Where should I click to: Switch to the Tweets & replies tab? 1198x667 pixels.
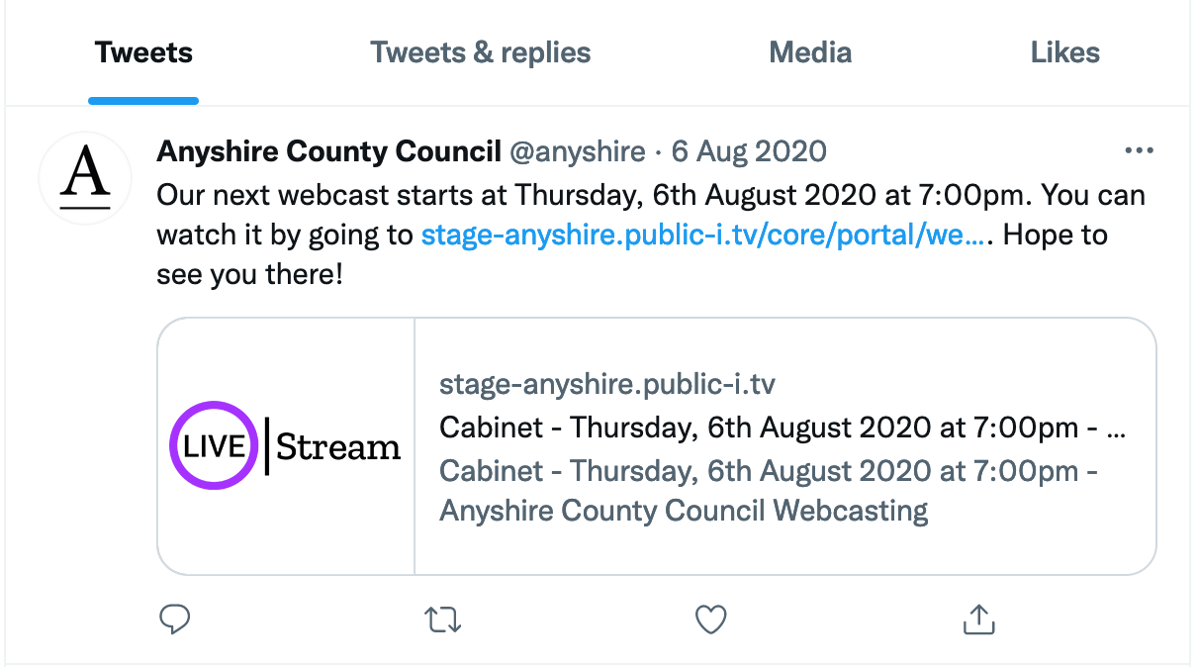(481, 52)
